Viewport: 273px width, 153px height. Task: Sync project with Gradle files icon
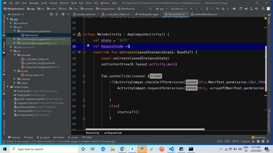pos(246,9)
